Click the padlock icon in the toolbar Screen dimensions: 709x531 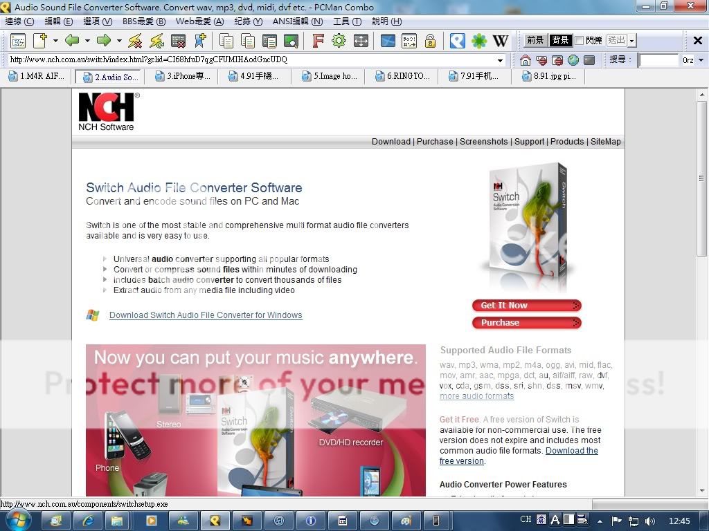pyautogui.click(x=430, y=41)
